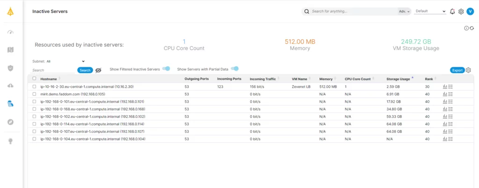479x188 pixels.
Task: Toggle Show Filtered Inactive Servers switch
Action: tap(166, 69)
